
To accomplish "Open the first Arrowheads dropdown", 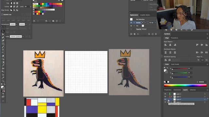I will click(x=17, y=24).
